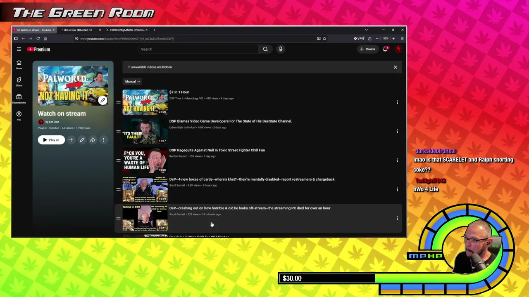This screenshot has width=529, height=297.
Task: Go back in the browser
Action: (23, 38)
